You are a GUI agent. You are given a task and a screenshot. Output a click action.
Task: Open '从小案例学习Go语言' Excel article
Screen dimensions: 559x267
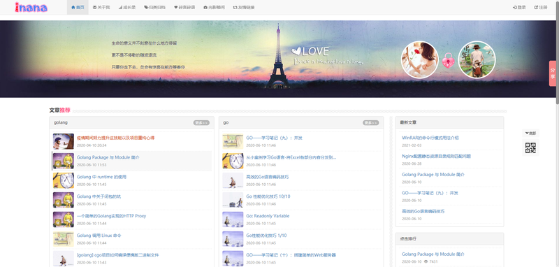[291, 157]
